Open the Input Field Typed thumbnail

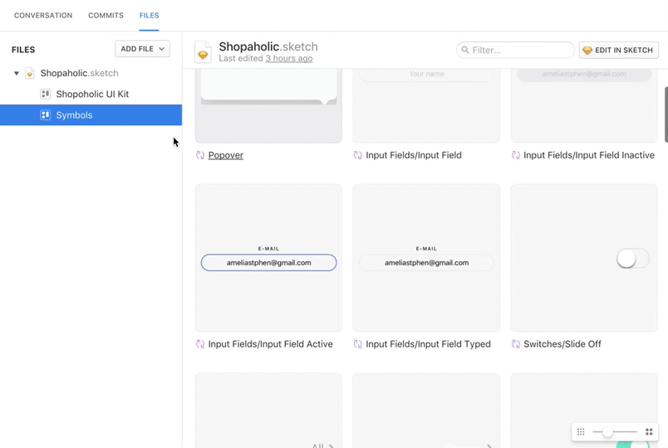[426, 258]
